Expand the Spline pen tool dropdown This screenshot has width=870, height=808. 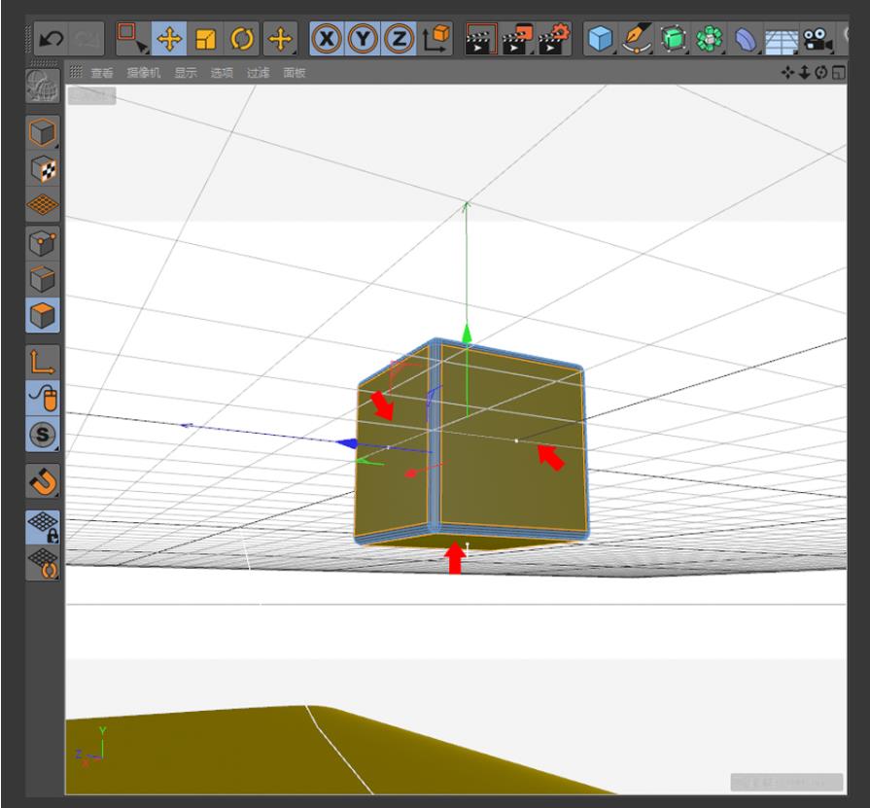pyautogui.click(x=638, y=40)
